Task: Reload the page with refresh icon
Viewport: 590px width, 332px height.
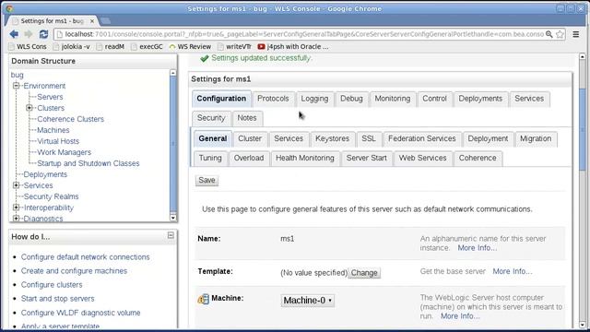Action: pos(43,34)
